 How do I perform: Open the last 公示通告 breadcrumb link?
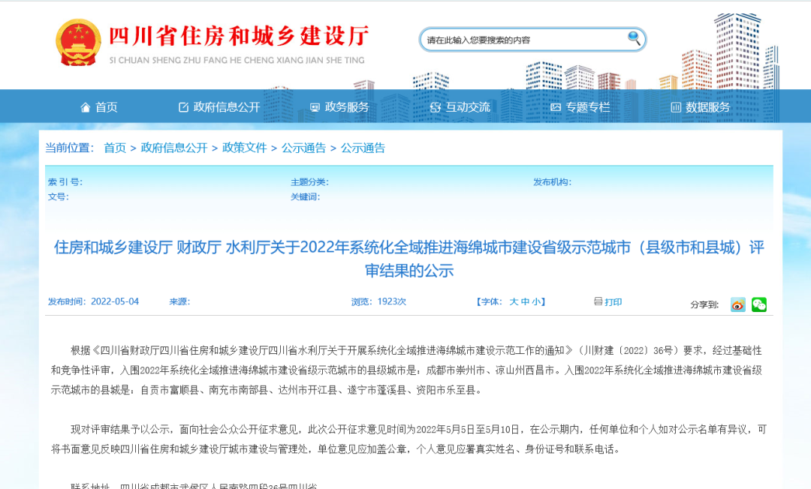(363, 148)
